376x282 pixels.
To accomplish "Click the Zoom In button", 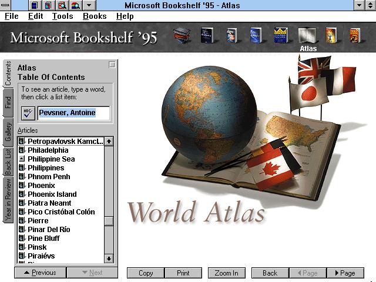I will pos(227,273).
